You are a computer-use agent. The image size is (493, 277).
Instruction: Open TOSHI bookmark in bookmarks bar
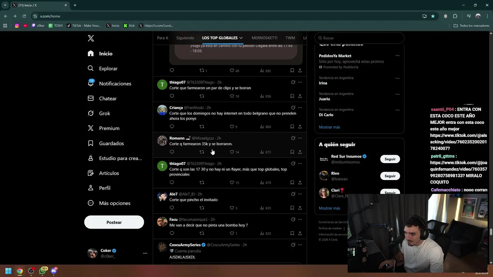click(55, 25)
